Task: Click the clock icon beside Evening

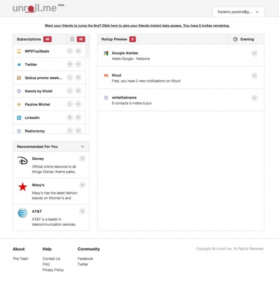Action: click(235, 39)
